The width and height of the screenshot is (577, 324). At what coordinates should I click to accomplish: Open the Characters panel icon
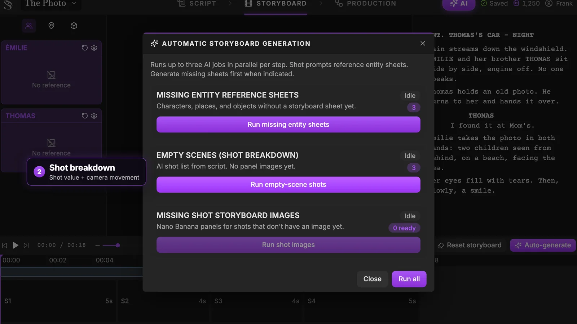29,26
